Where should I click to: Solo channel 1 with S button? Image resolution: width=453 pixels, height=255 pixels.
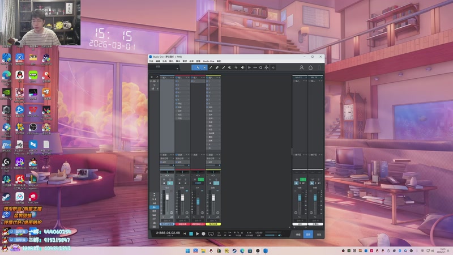tap(170, 180)
